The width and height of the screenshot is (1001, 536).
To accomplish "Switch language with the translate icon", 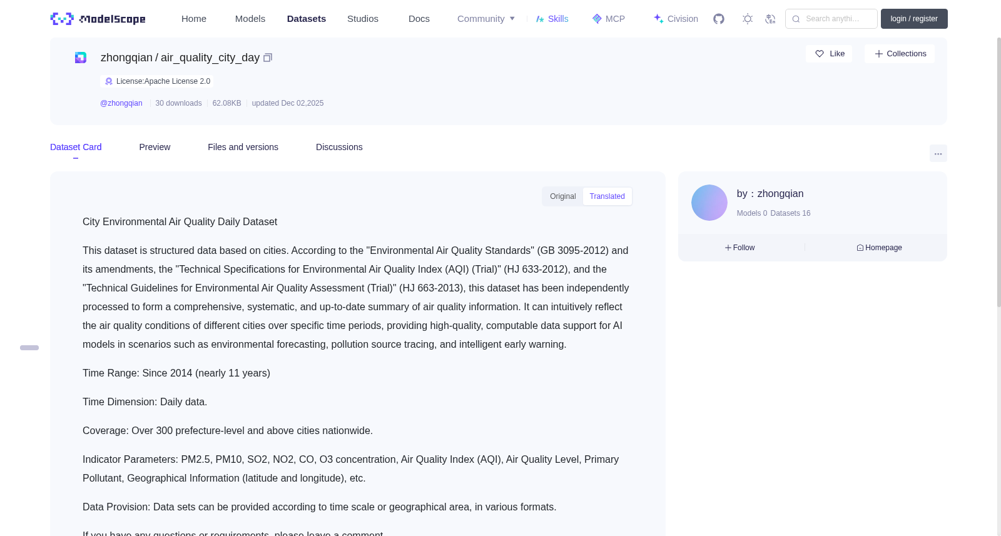I will [770, 19].
